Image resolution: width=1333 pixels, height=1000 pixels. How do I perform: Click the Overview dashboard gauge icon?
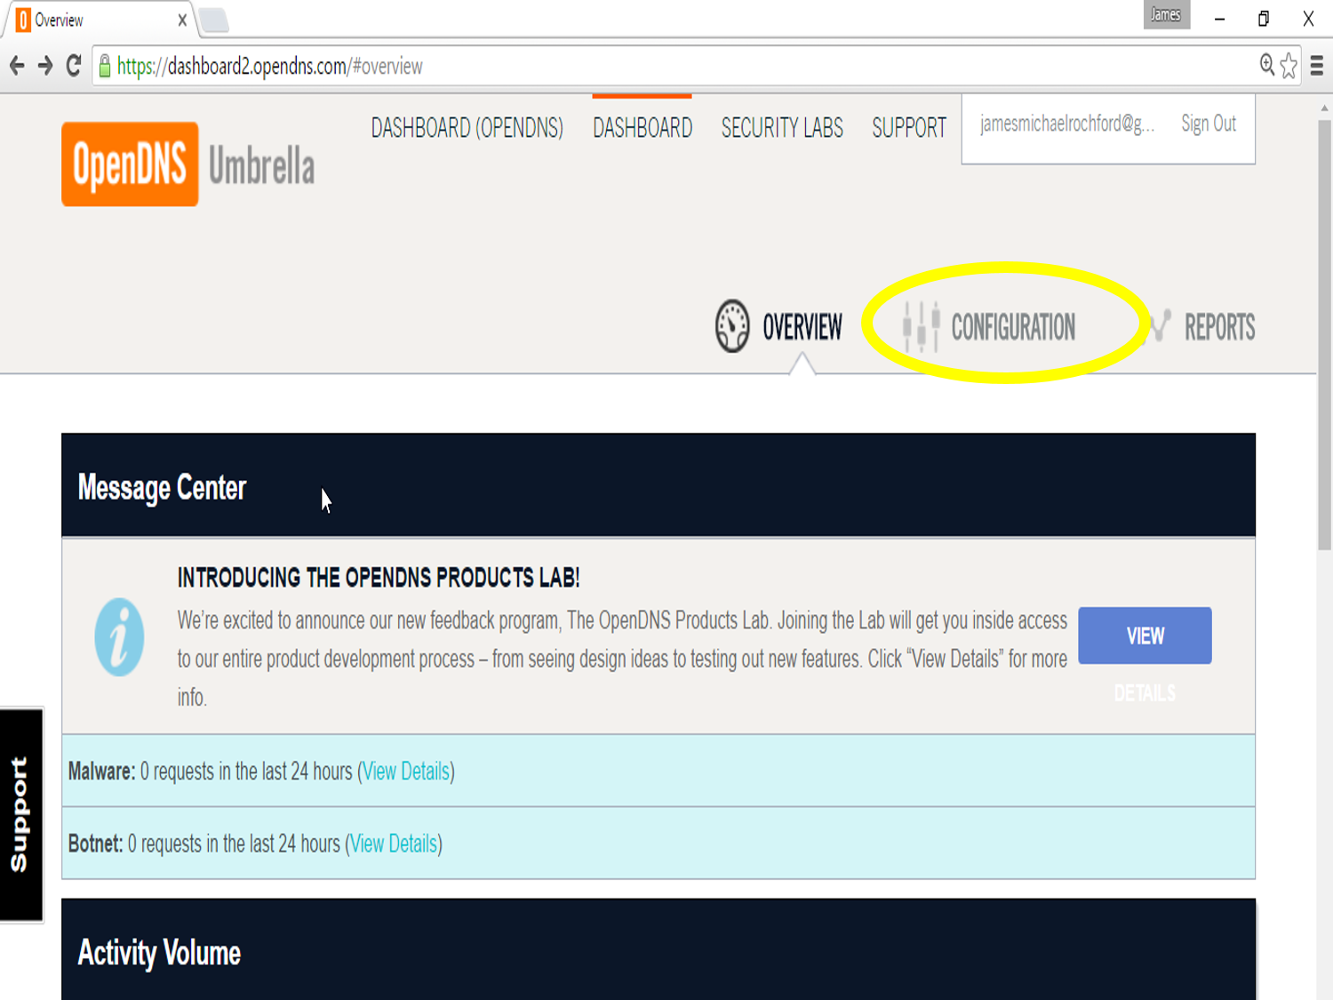coord(732,326)
